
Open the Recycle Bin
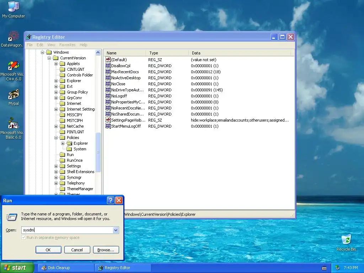(x=346, y=242)
